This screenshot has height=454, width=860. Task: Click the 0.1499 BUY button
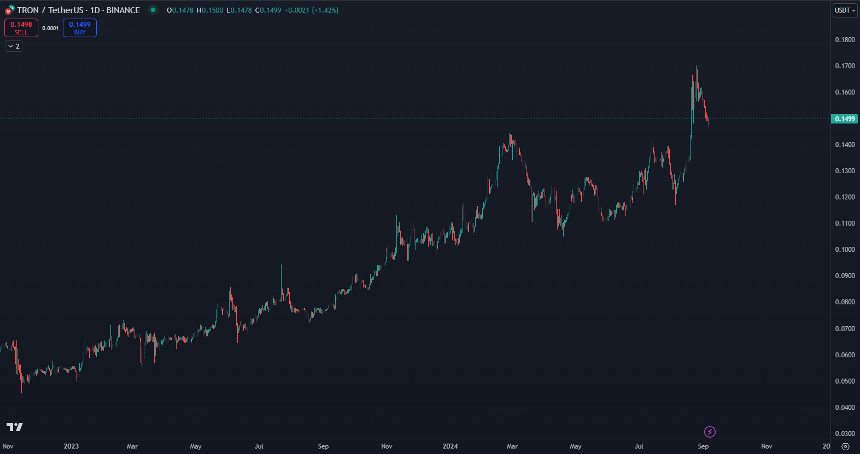(80, 28)
